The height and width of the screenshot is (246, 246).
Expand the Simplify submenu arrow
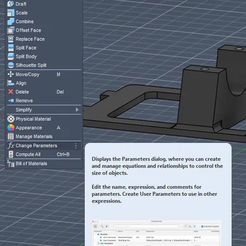tap(77, 109)
